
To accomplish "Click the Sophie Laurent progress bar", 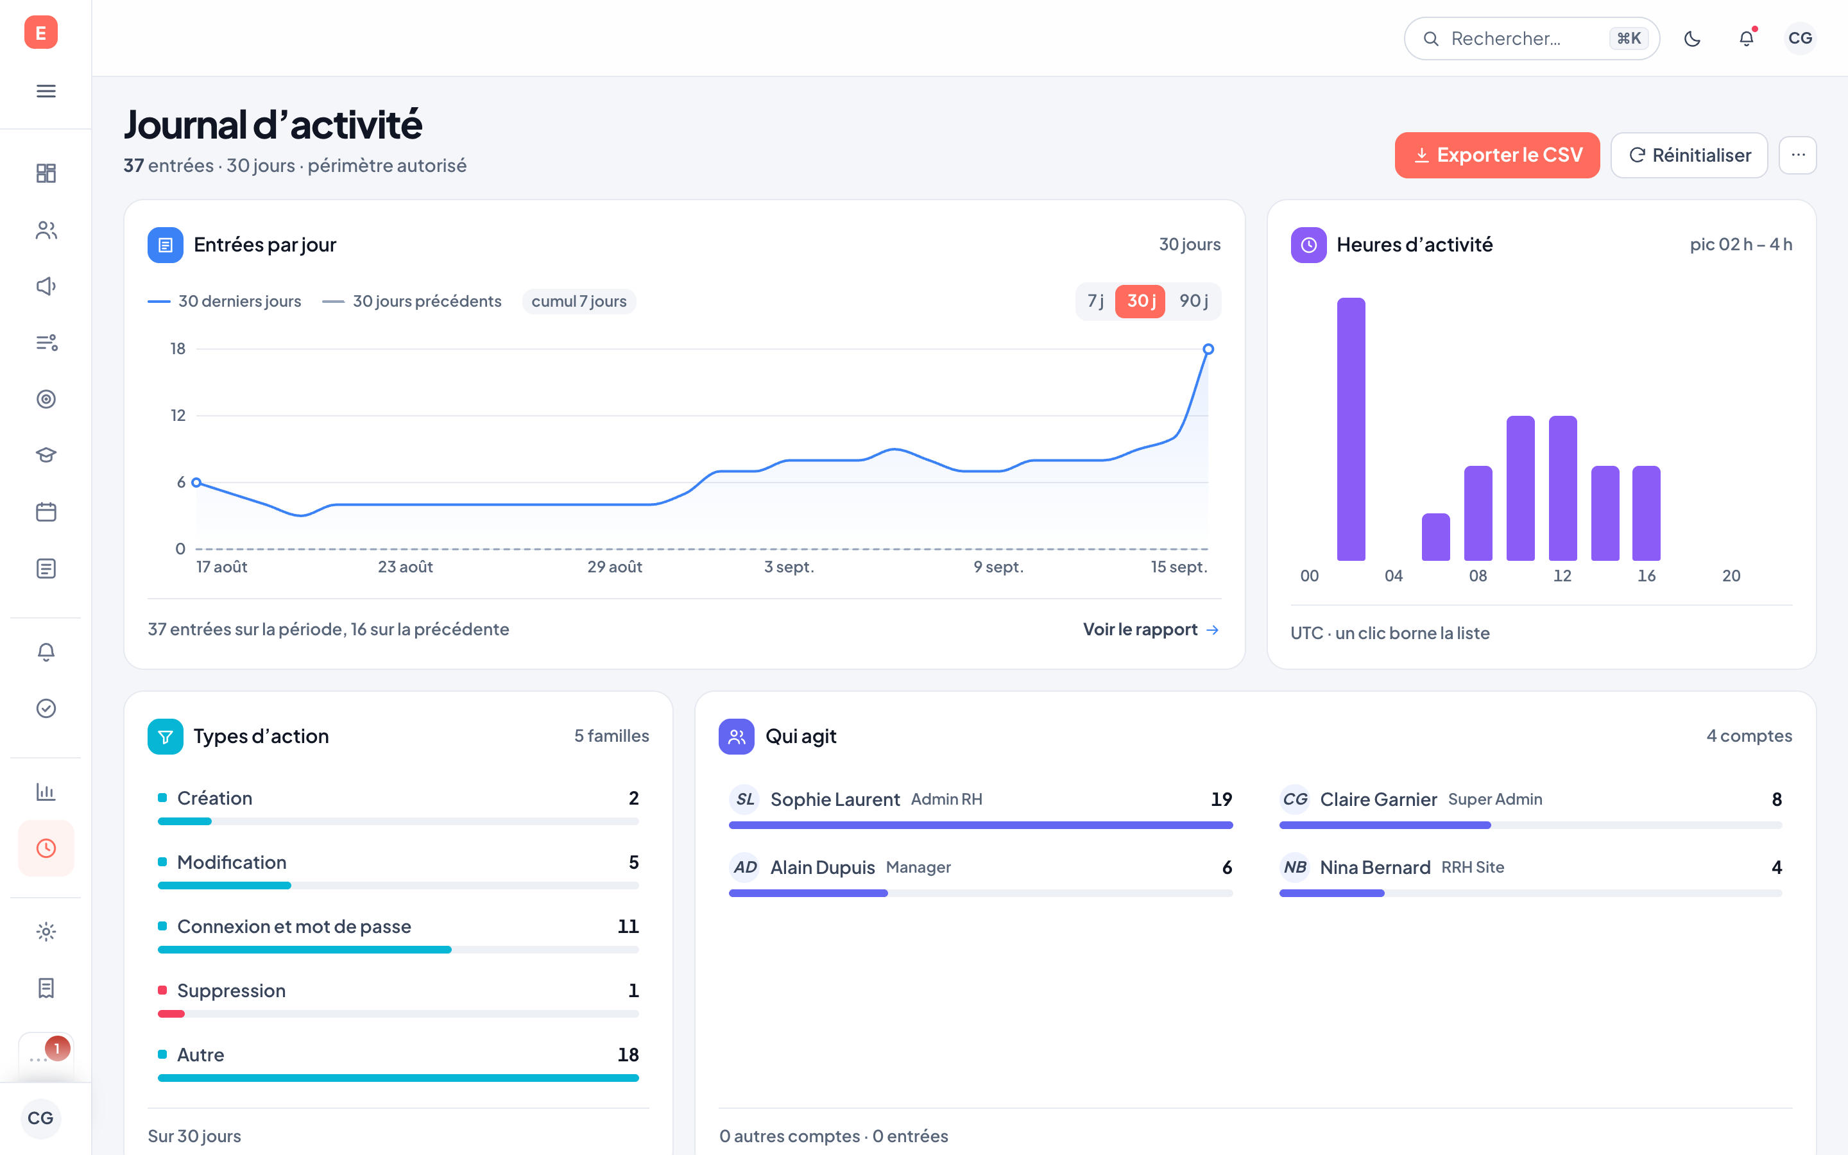I will coord(980,825).
